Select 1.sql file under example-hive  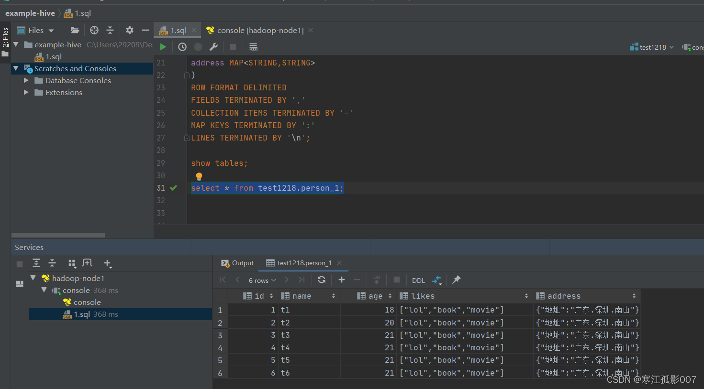[x=48, y=56]
